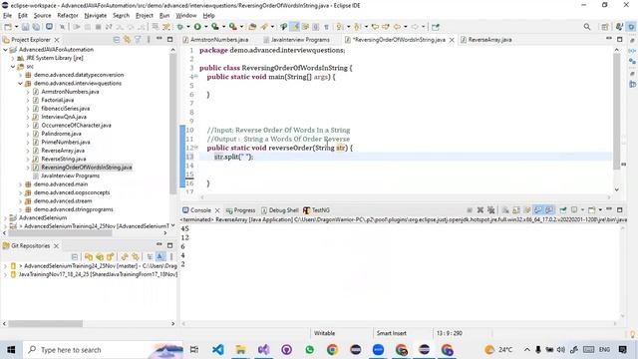
Task: Open Visual Studio Code from taskbar
Action: tap(217, 350)
